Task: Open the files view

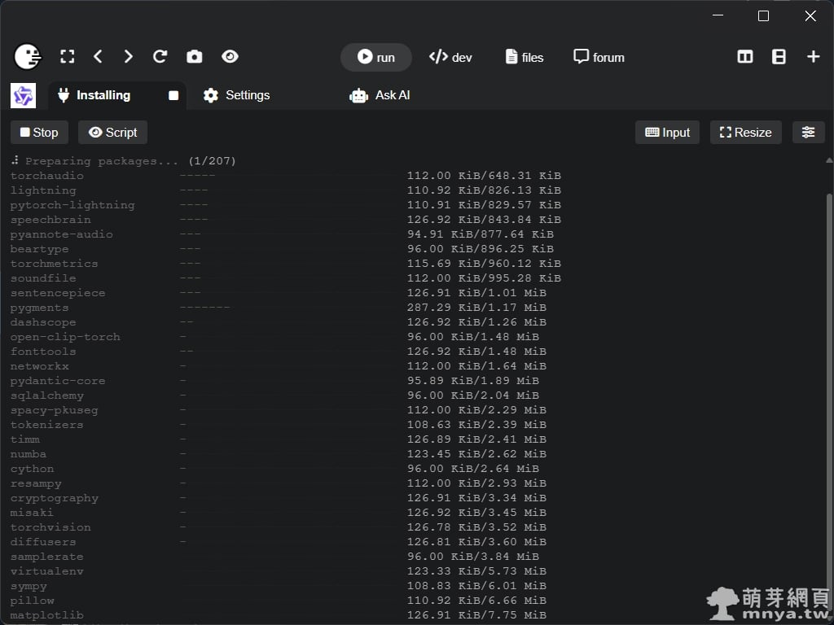Action: [524, 57]
